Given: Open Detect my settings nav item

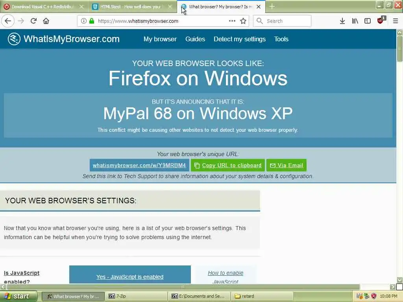Looking at the screenshot, I should coord(240,39).
